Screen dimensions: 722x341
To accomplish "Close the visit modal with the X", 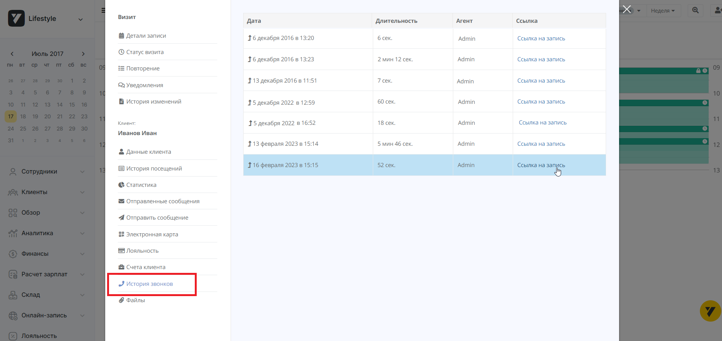I will click(x=627, y=9).
